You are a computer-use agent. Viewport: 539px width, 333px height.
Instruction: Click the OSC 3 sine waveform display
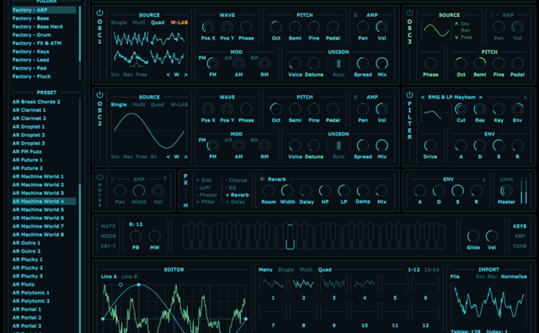tap(436, 30)
